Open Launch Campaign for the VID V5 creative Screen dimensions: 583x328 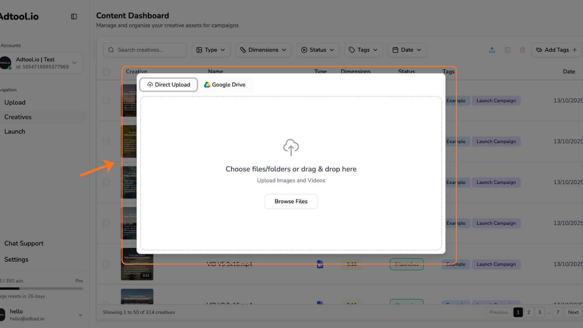(496, 264)
